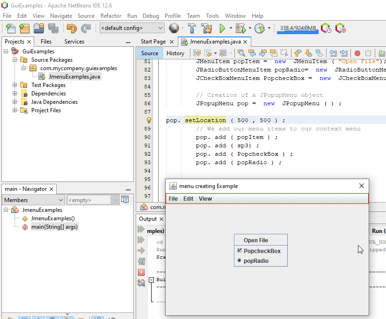Select JmenuExamples.java in the Projects tree
The height and width of the screenshot is (319, 386).
(x=74, y=77)
